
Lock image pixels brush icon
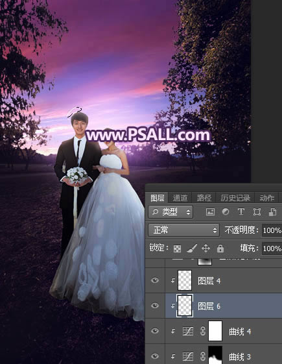pos(192,249)
